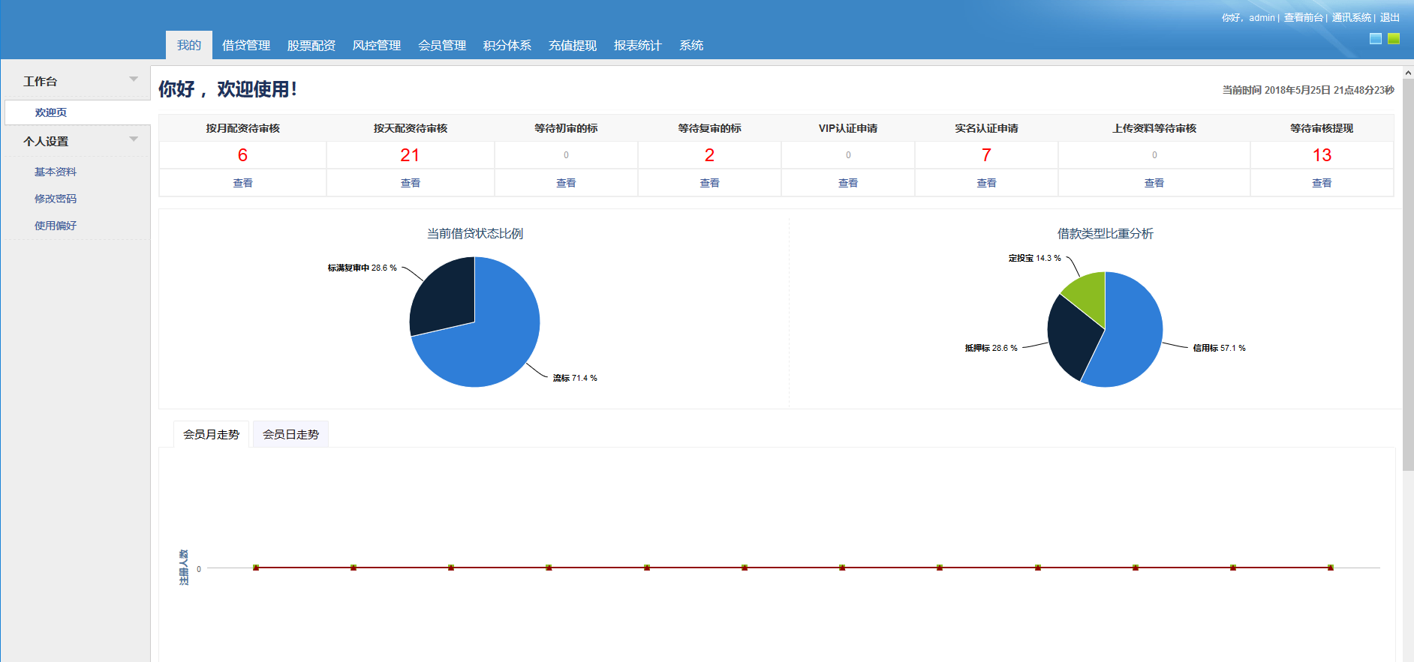Open 修改密码 in the sidebar
This screenshot has height=662, width=1414.
(x=56, y=199)
